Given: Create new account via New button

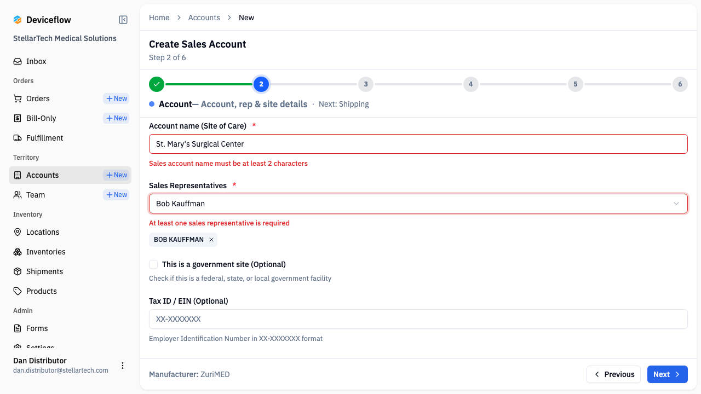Looking at the screenshot, I should (116, 175).
